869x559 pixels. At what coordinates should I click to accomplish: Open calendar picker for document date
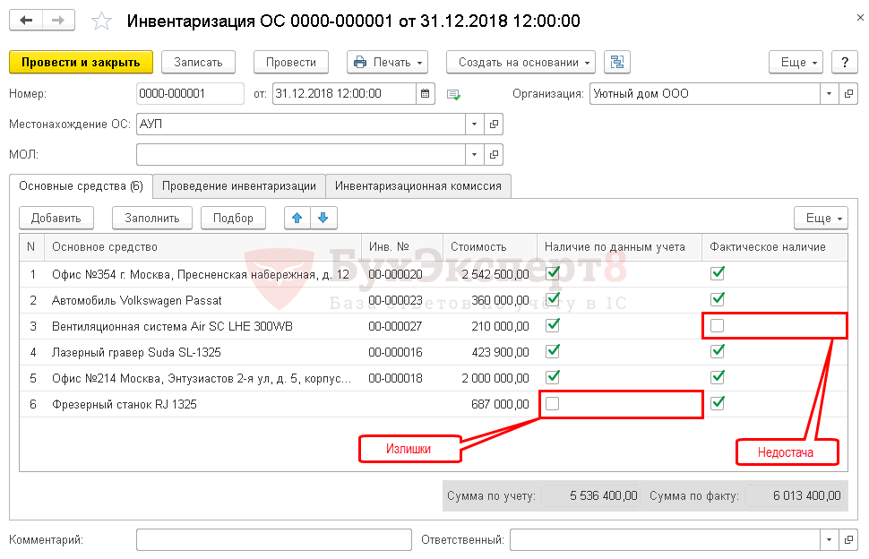426,93
